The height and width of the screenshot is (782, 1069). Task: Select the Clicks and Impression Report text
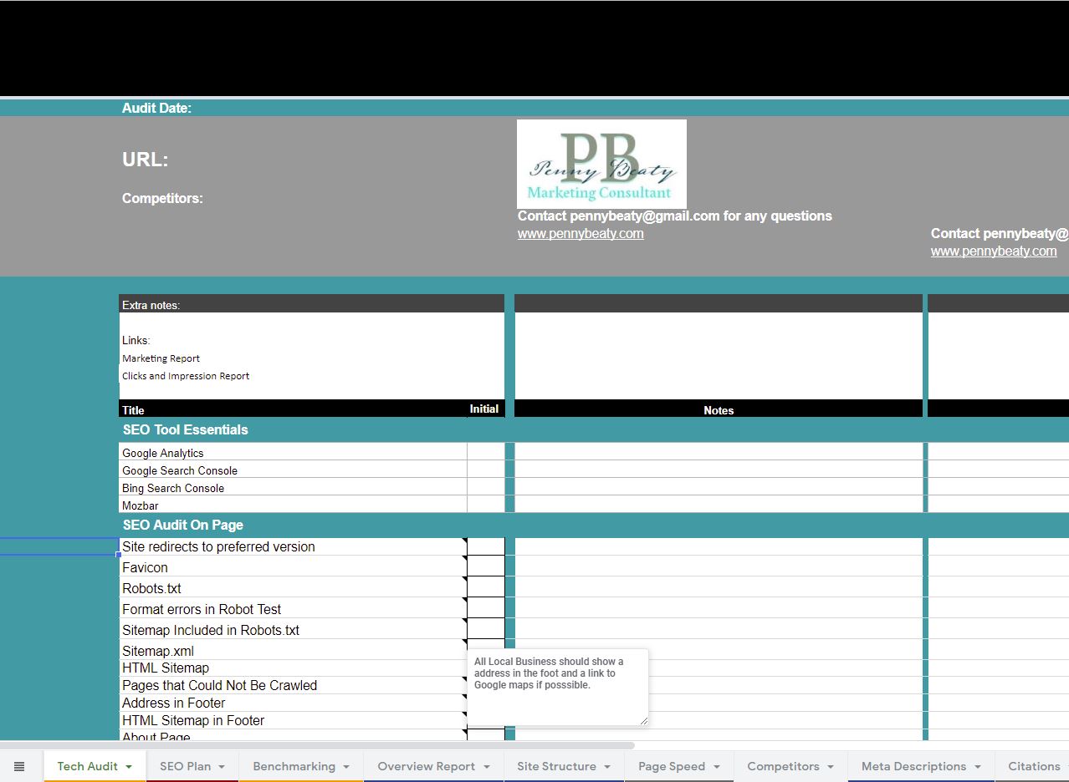[x=186, y=376]
